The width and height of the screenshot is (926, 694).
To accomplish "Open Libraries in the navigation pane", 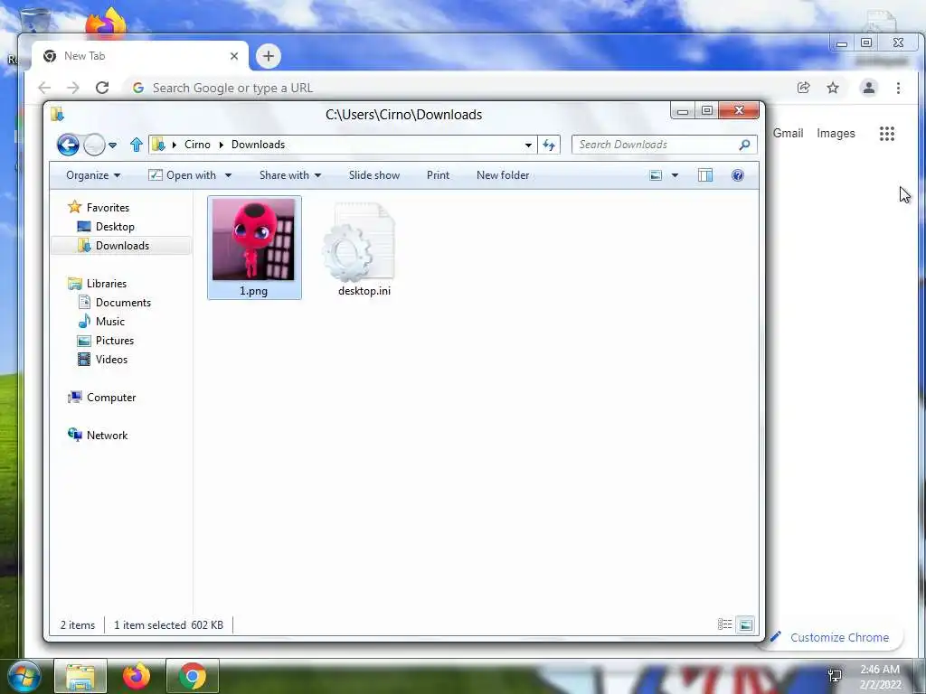I will 98,283.
